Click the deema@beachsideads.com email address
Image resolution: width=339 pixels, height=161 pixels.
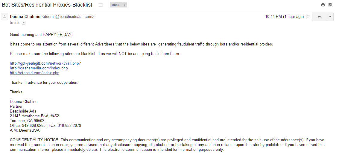point(68,17)
